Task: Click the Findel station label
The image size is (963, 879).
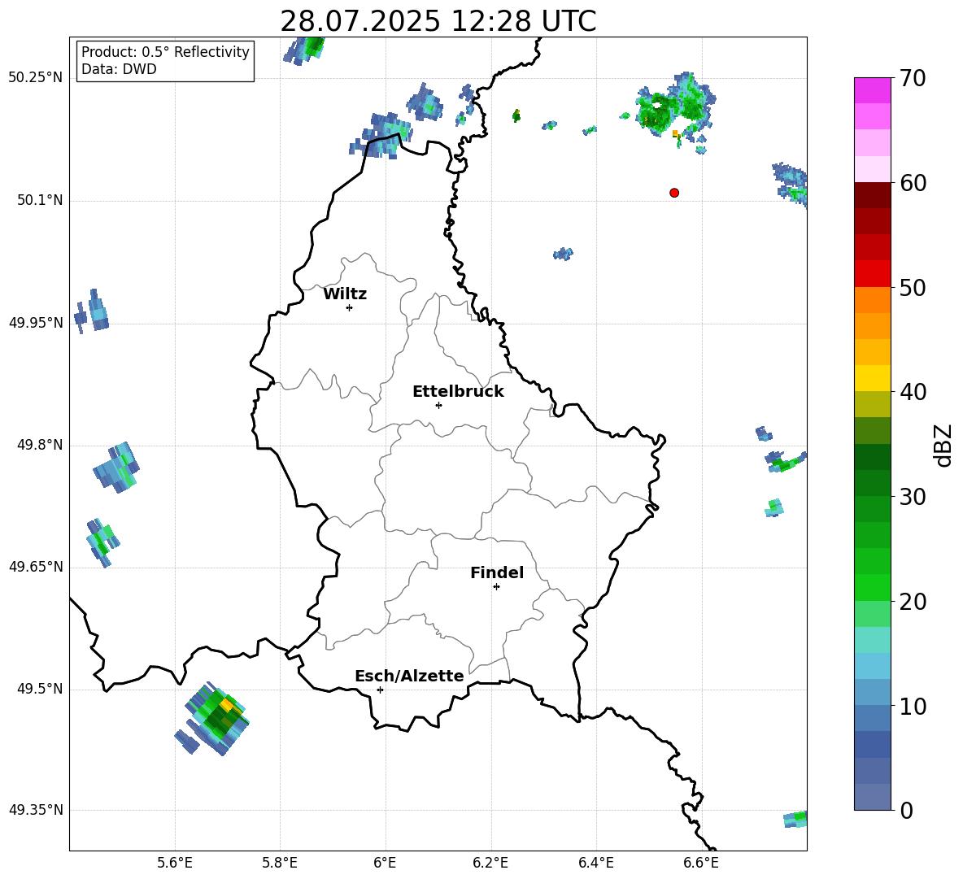Action: [497, 572]
